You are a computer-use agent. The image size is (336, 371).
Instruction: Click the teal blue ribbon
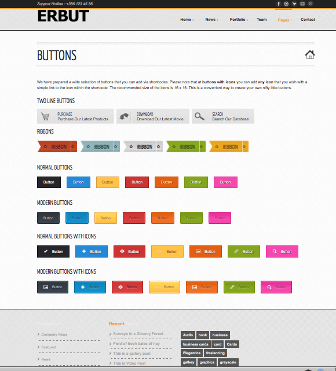pos(100,146)
